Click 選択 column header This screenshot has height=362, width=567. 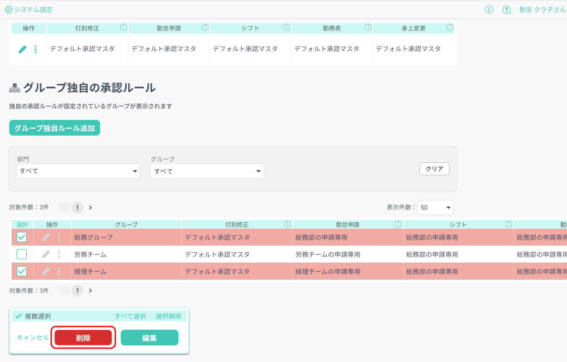pyautogui.click(x=22, y=225)
